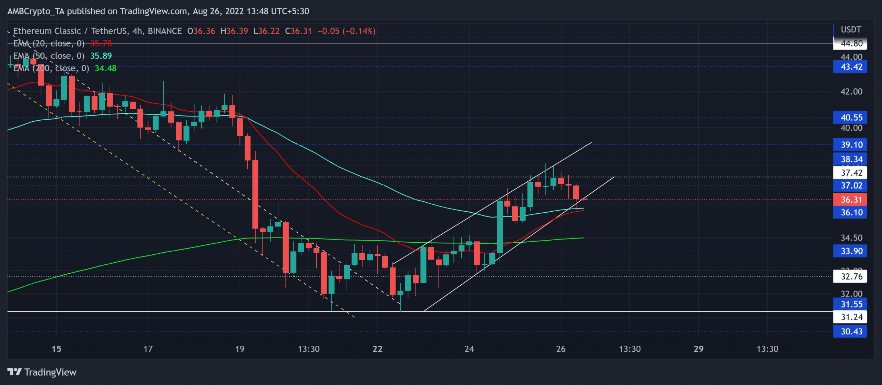Click the 36.10 blue price label

point(850,213)
